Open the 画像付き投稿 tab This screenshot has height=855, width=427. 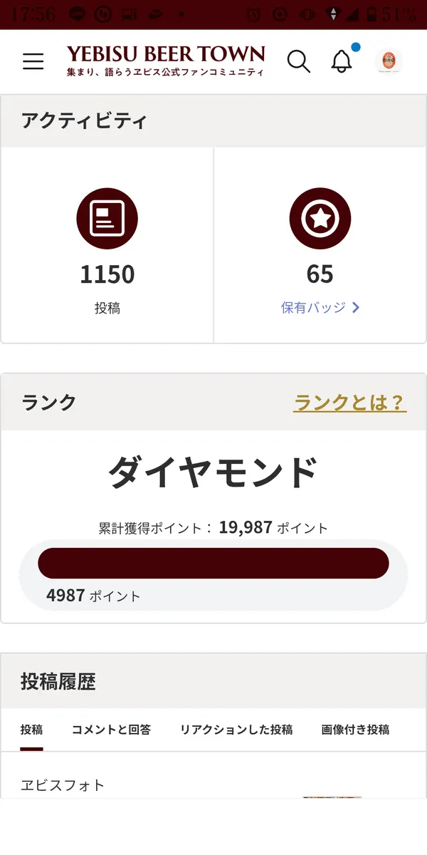coord(355,730)
